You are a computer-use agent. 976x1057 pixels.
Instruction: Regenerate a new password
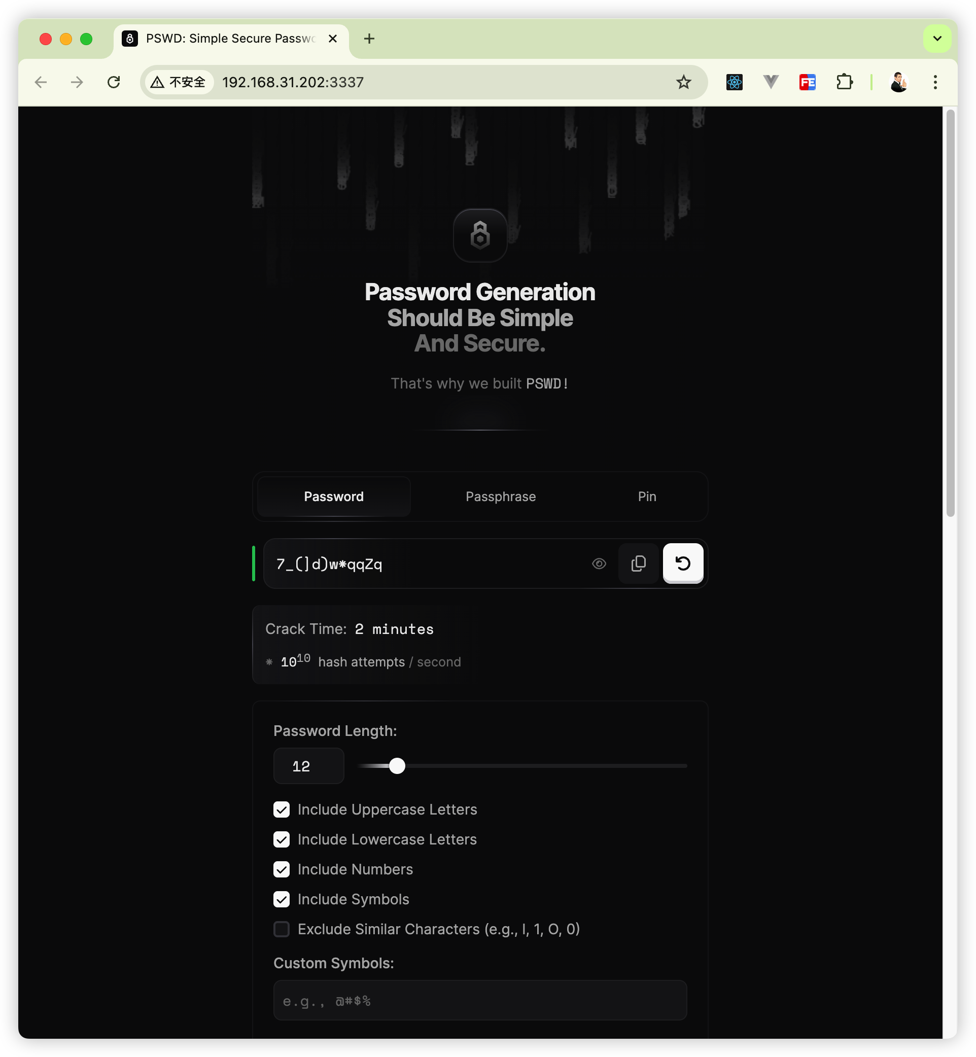click(683, 563)
